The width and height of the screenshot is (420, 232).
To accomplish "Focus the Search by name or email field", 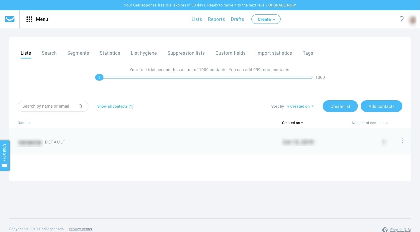I will 53,106.
